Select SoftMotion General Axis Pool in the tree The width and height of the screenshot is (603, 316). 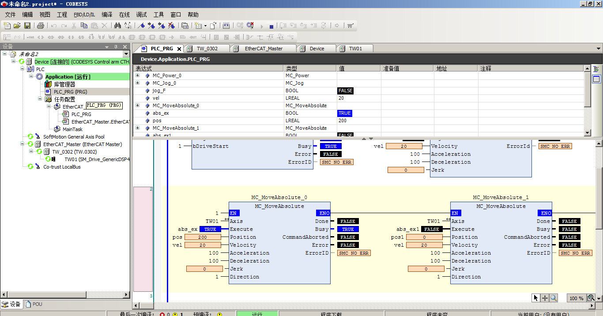74,137
